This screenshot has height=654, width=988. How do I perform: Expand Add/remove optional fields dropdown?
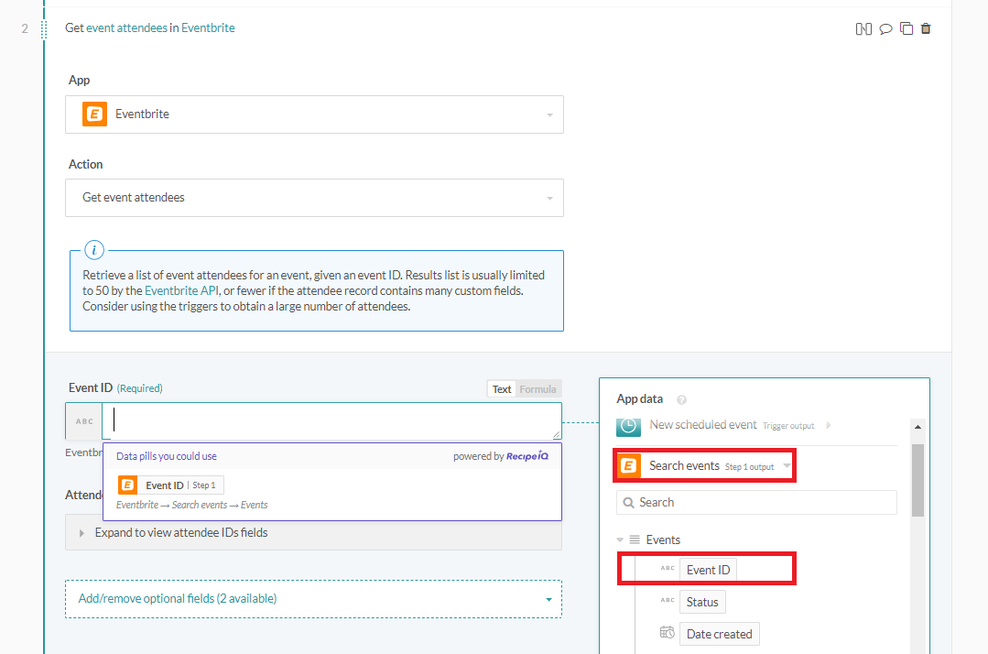click(314, 598)
